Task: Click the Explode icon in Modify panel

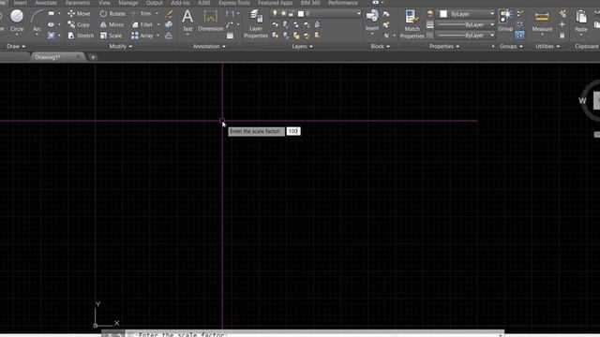Action: coord(169,25)
